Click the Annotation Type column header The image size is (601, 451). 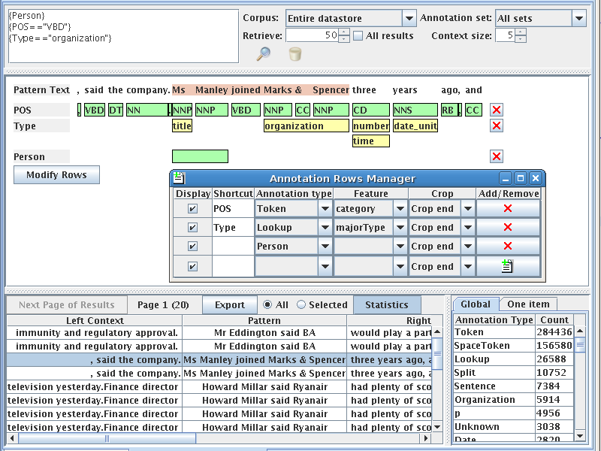[x=494, y=320]
